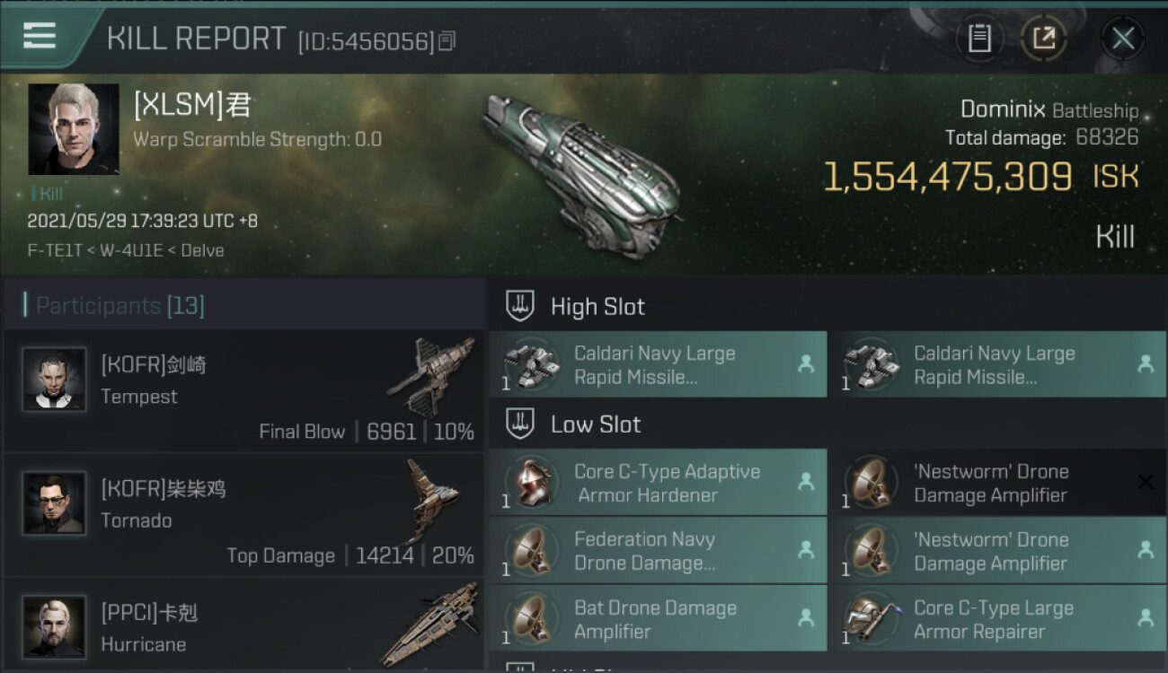Open participant 剑崎 Tempest entry
The width and height of the screenshot is (1168, 673).
pyautogui.click(x=244, y=390)
